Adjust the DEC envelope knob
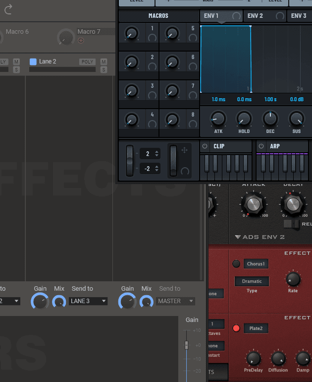 tap(270, 119)
